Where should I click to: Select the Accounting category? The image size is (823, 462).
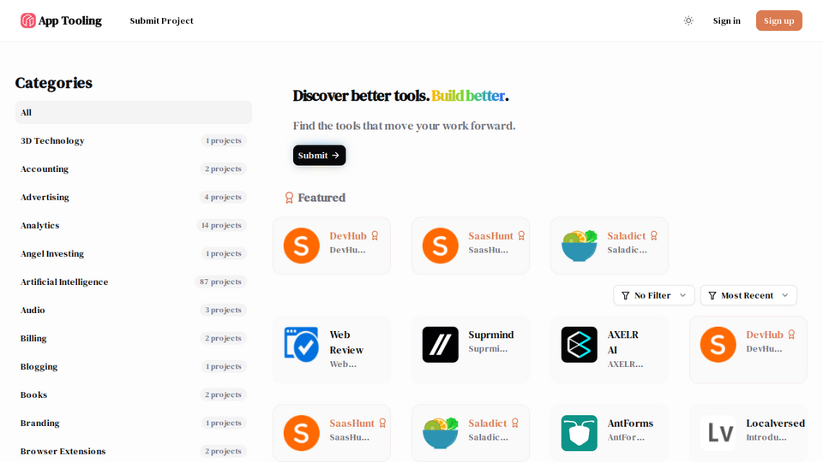point(134,169)
